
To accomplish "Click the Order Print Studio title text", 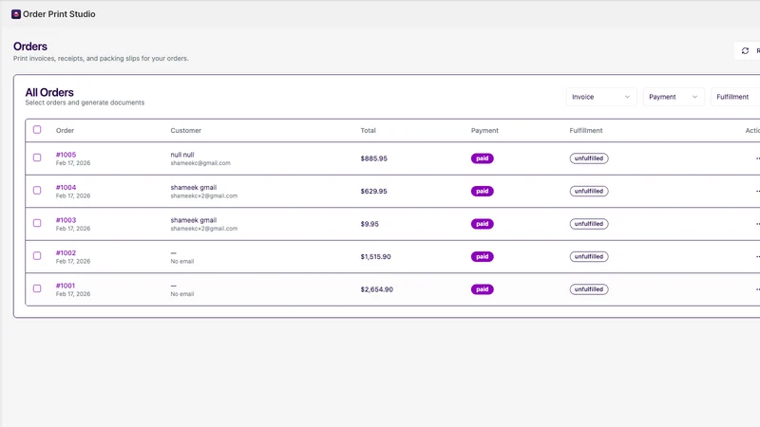I will (x=59, y=14).
